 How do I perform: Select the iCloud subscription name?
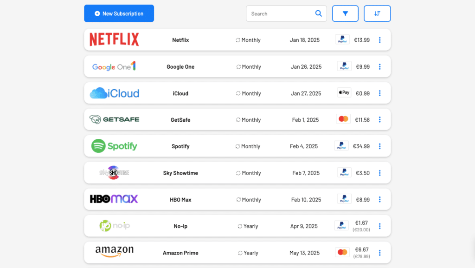(x=180, y=93)
